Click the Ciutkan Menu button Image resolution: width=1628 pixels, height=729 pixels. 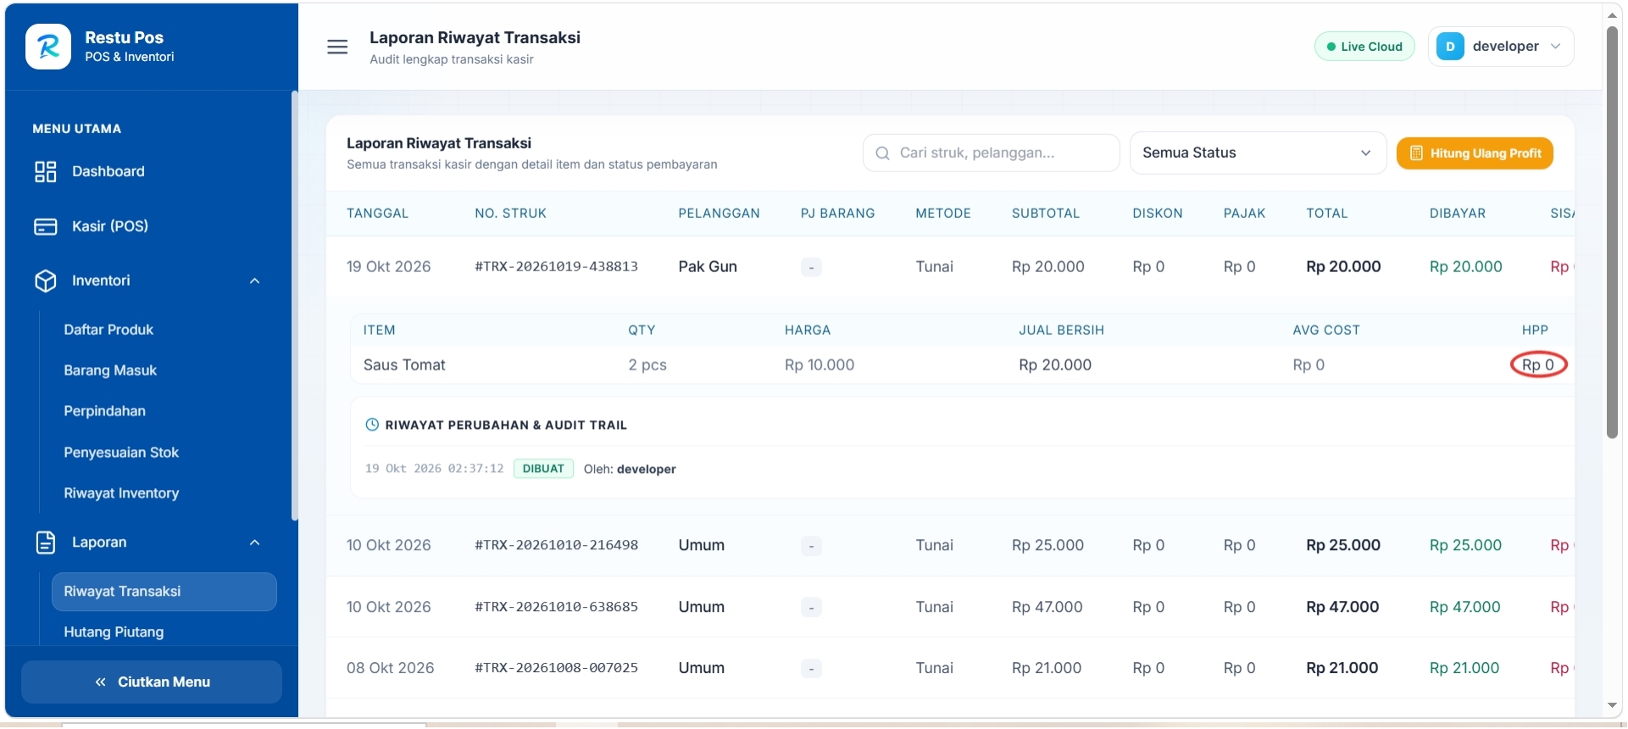(x=152, y=682)
